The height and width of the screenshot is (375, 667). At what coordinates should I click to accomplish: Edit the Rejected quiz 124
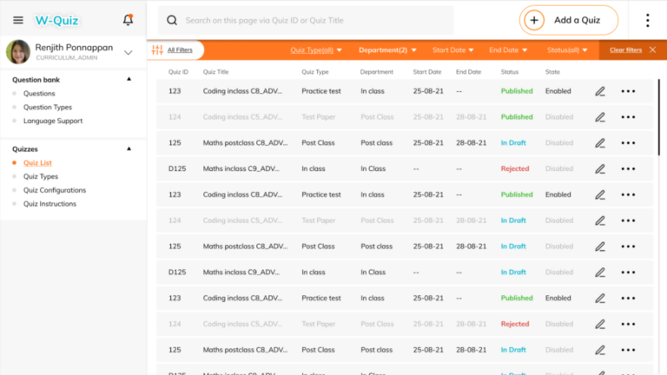(600, 324)
